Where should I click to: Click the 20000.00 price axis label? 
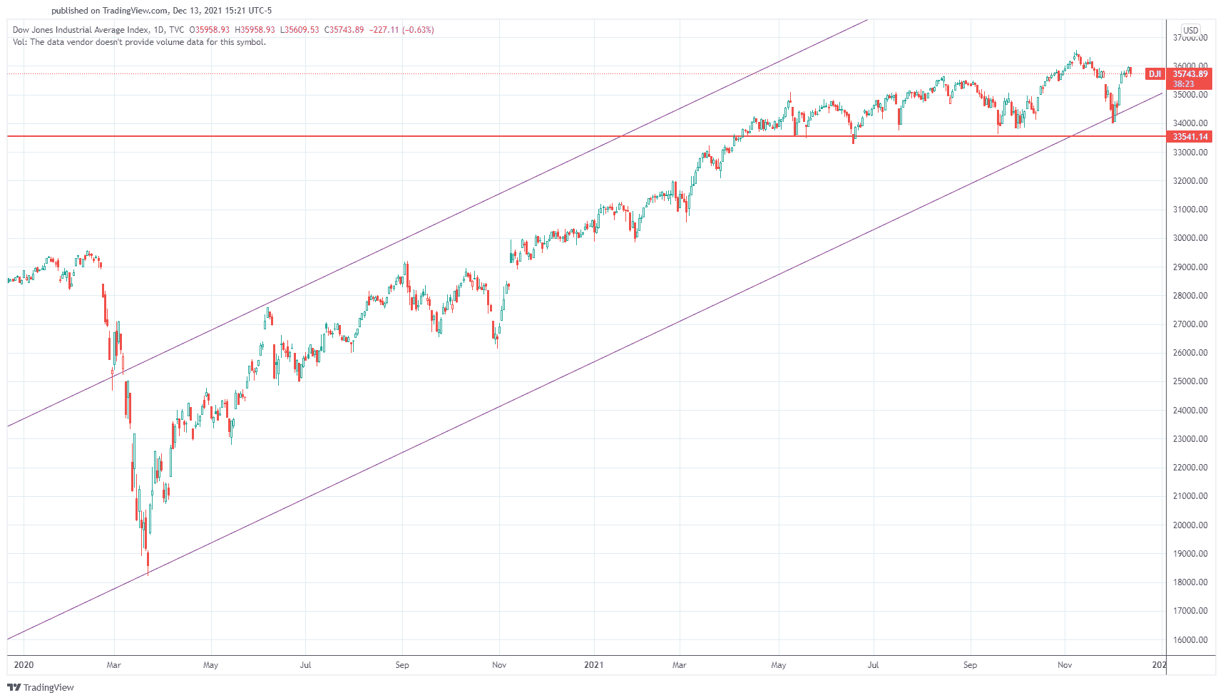click(1190, 525)
